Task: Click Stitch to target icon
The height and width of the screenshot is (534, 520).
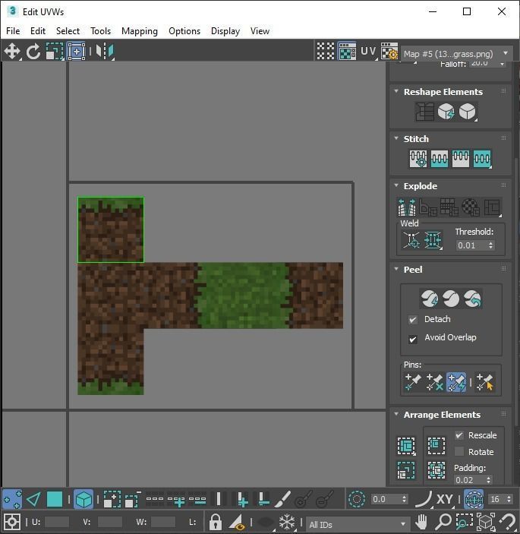Action: (418, 159)
